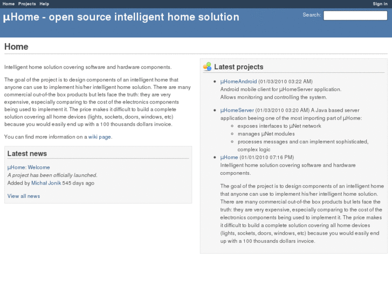Focus the Search text field

click(355, 16)
